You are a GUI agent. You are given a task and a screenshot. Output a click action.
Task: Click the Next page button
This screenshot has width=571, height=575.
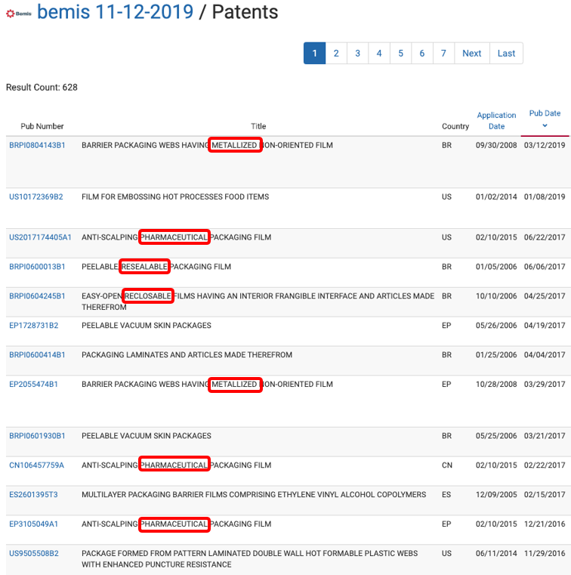coord(472,54)
